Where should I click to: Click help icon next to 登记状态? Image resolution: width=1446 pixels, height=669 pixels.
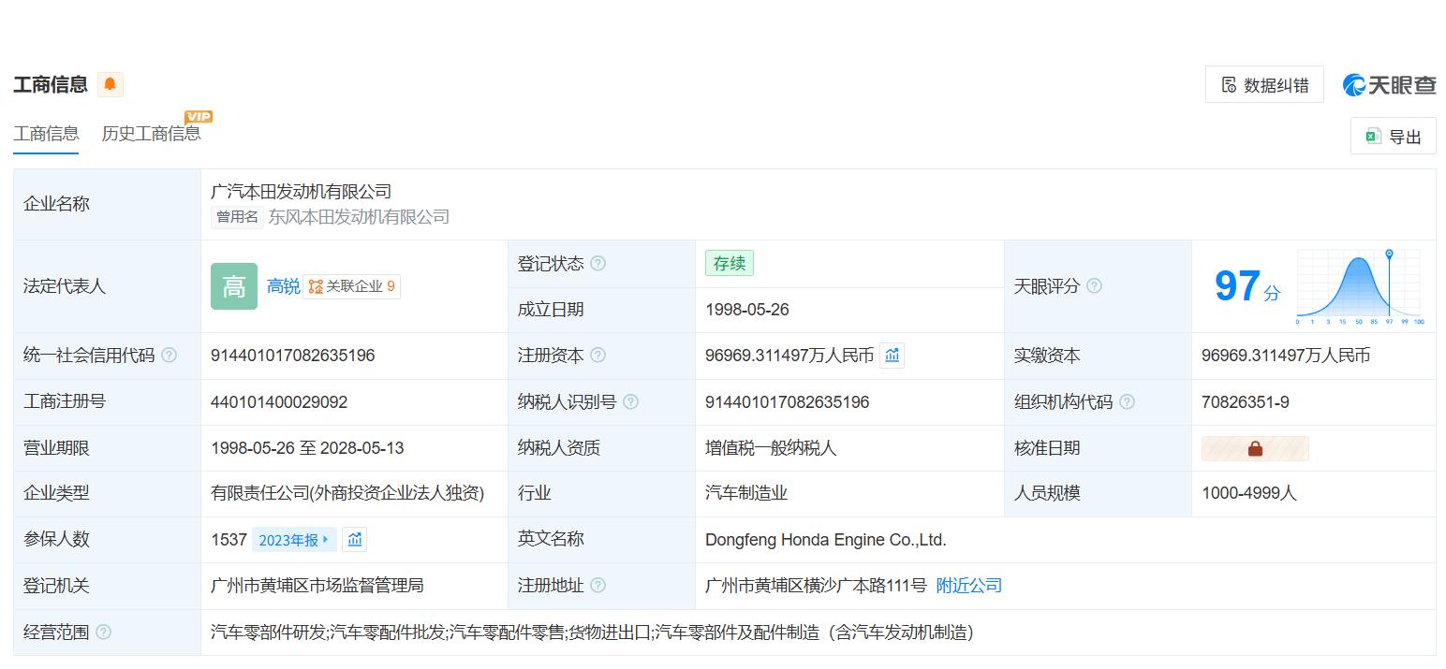(598, 264)
